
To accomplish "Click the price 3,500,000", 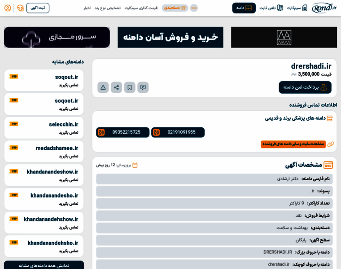I will coord(309,74).
